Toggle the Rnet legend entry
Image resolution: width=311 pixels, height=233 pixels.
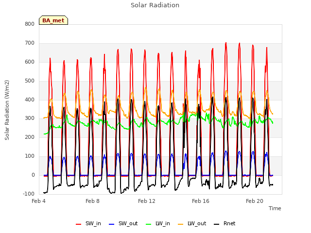pos(225,224)
